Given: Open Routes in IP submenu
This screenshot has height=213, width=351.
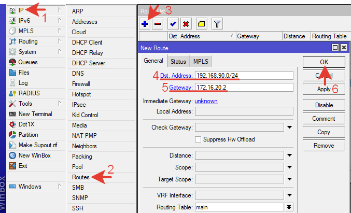Looking at the screenshot, I should pyautogui.click(x=80, y=177).
